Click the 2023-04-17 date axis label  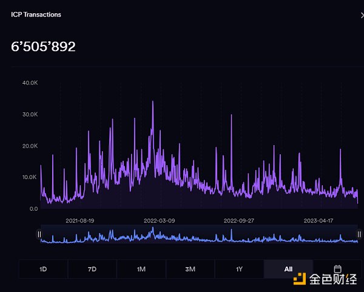(318, 221)
